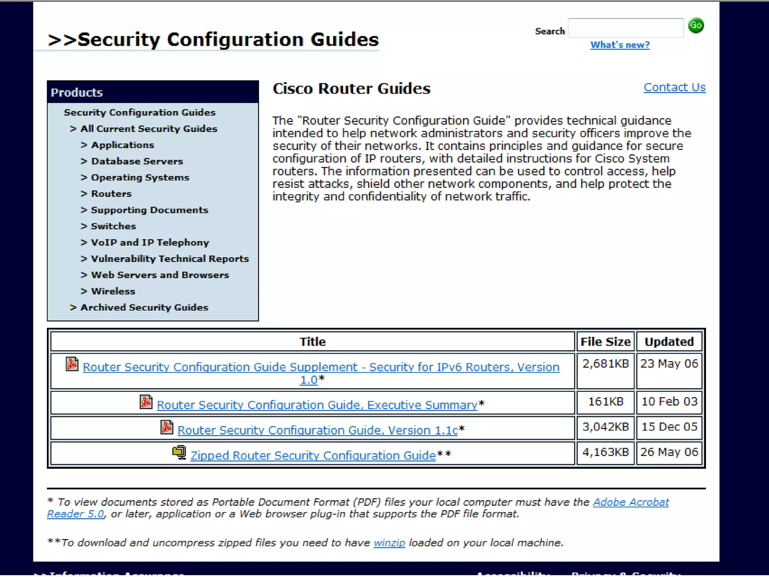Select Wireless in Products menu
769x577 pixels.
tap(113, 292)
